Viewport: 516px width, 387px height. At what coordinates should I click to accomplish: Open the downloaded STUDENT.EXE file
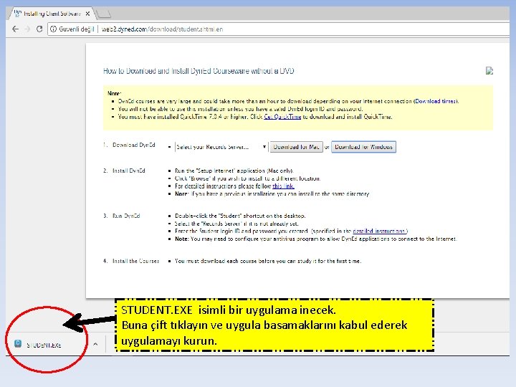pos(44,345)
